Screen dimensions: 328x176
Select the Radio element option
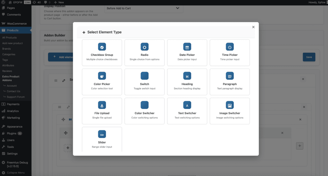[x=144, y=53]
